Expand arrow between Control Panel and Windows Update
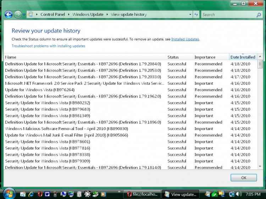The width and height of the screenshot is (266, 199). point(69,14)
